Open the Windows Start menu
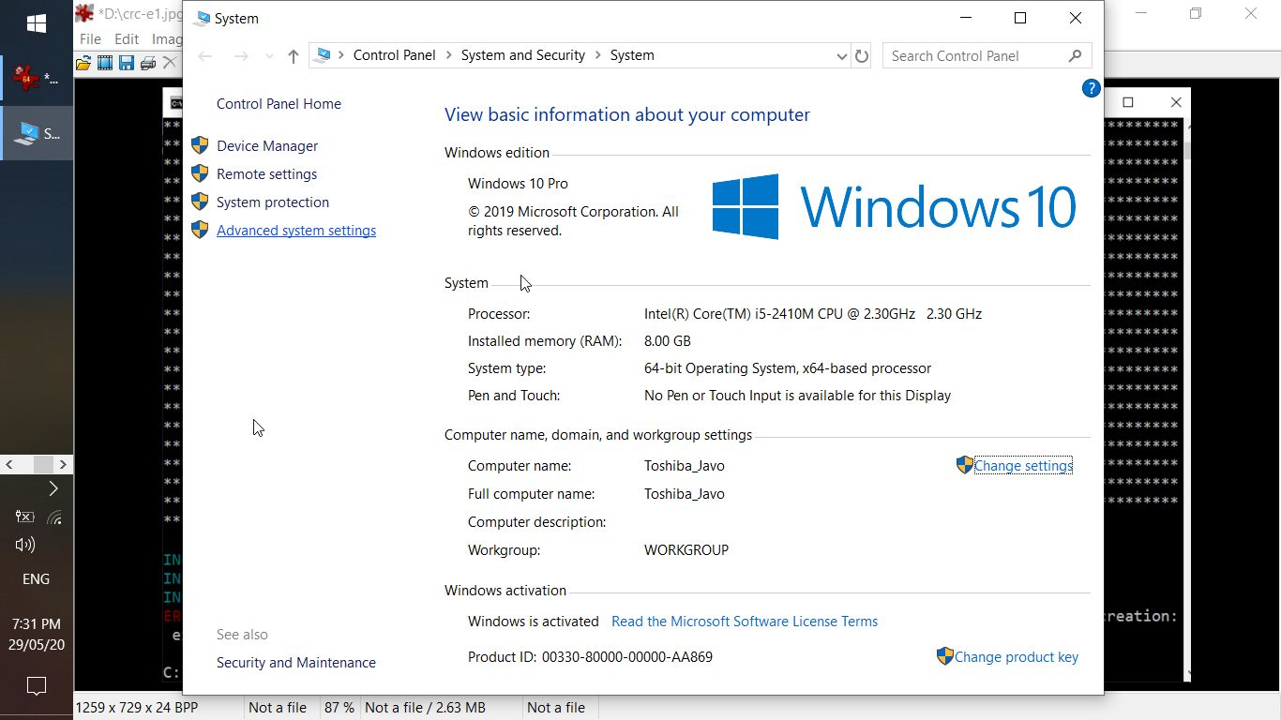The width and height of the screenshot is (1281, 720). [36, 21]
